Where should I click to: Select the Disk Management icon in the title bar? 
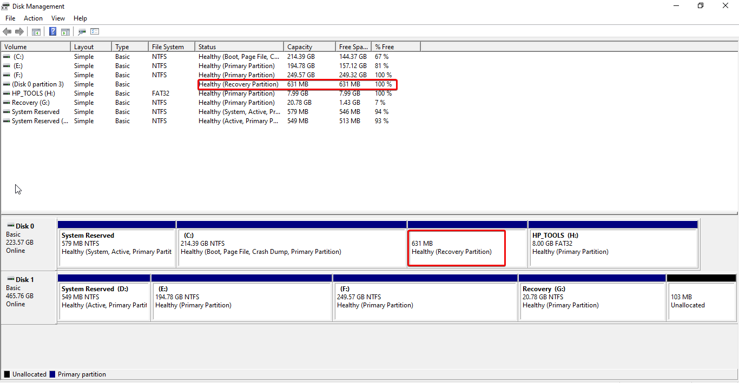pos(5,6)
